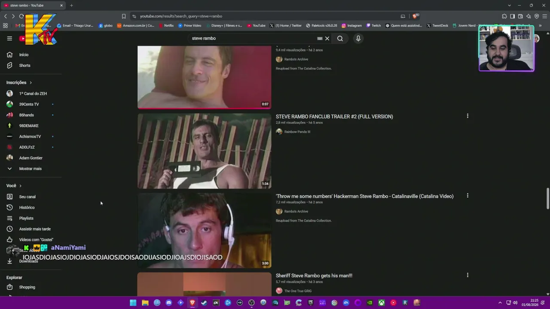Open options menu for FANCLUB TRAILER #2 video
Viewport: 550px width, 309px height.
click(x=467, y=116)
